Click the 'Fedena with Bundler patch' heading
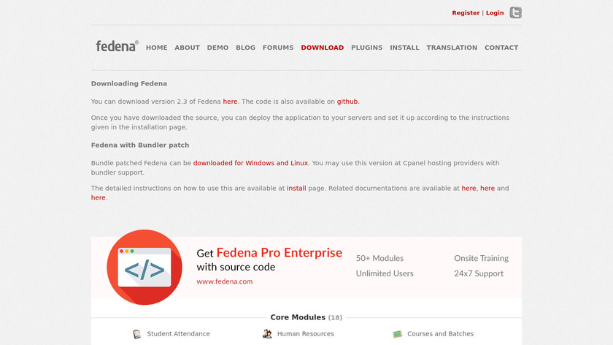 coord(140,145)
